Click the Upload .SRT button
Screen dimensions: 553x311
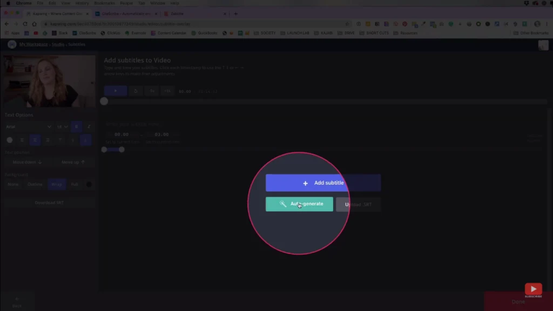tap(358, 205)
